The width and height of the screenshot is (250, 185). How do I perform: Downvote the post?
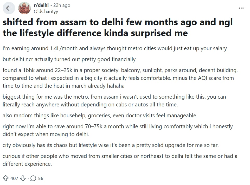pos(23,178)
